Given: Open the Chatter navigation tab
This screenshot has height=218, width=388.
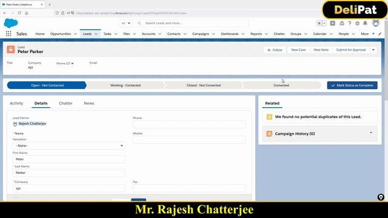Looking at the screenshot, I should click(x=279, y=34).
